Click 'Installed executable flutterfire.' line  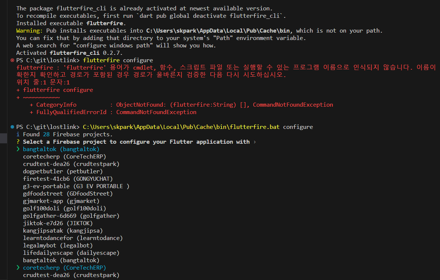[x=71, y=23]
